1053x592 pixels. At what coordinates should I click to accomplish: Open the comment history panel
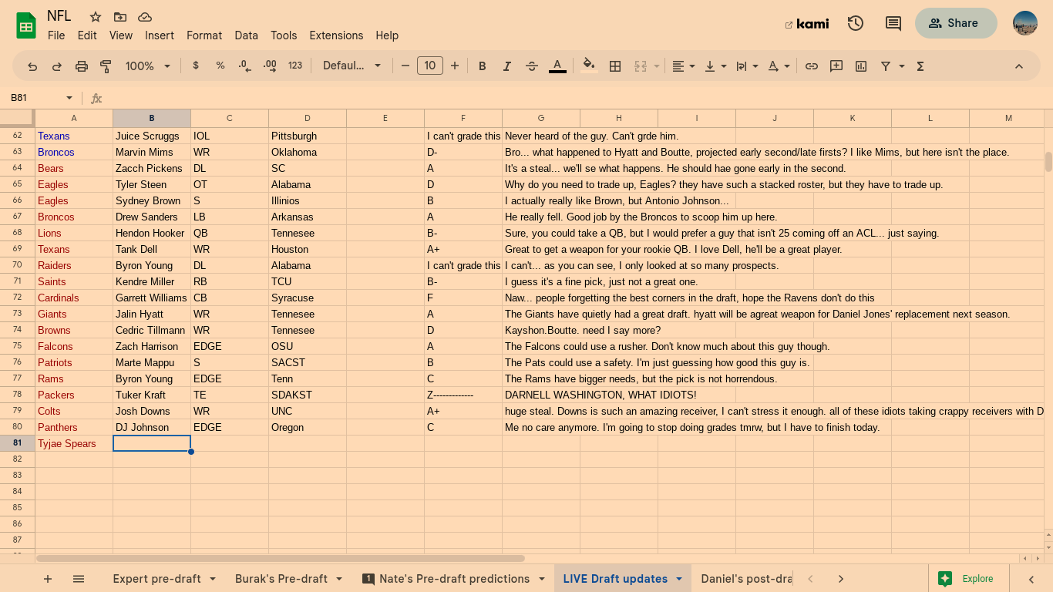[893, 23]
